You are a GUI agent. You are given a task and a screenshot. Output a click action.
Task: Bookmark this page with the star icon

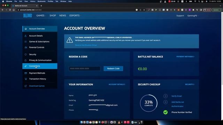click(x=144, y=10)
